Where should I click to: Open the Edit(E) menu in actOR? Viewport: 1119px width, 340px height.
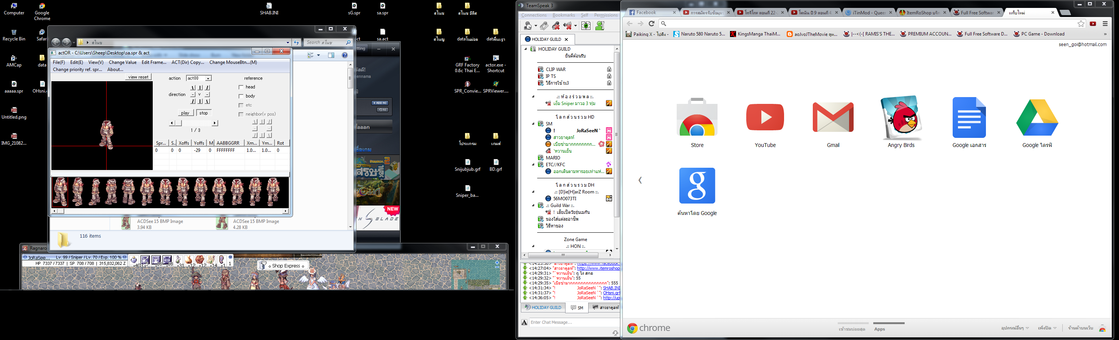76,63
